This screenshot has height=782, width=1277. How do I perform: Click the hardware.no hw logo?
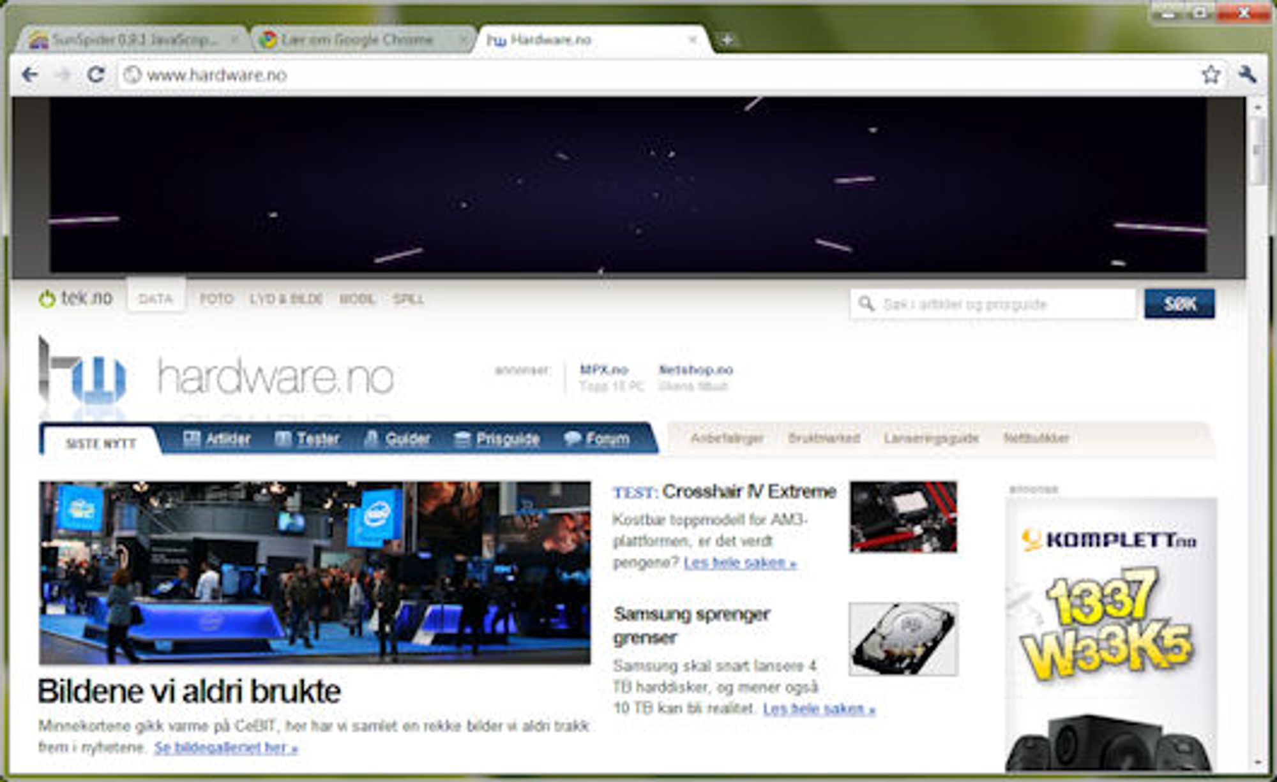point(82,371)
